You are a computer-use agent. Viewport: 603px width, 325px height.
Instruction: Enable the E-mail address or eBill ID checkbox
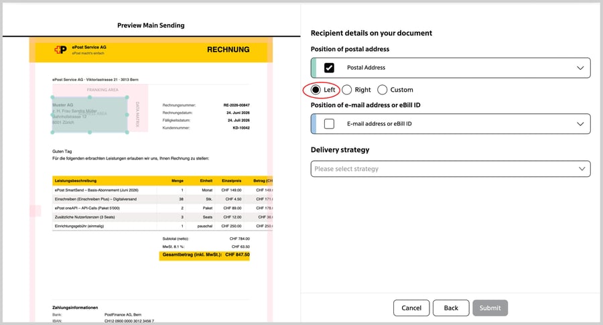(329, 124)
